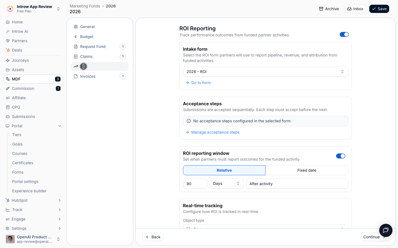
Task: Open Journeys in the sidebar
Action: point(33,60)
